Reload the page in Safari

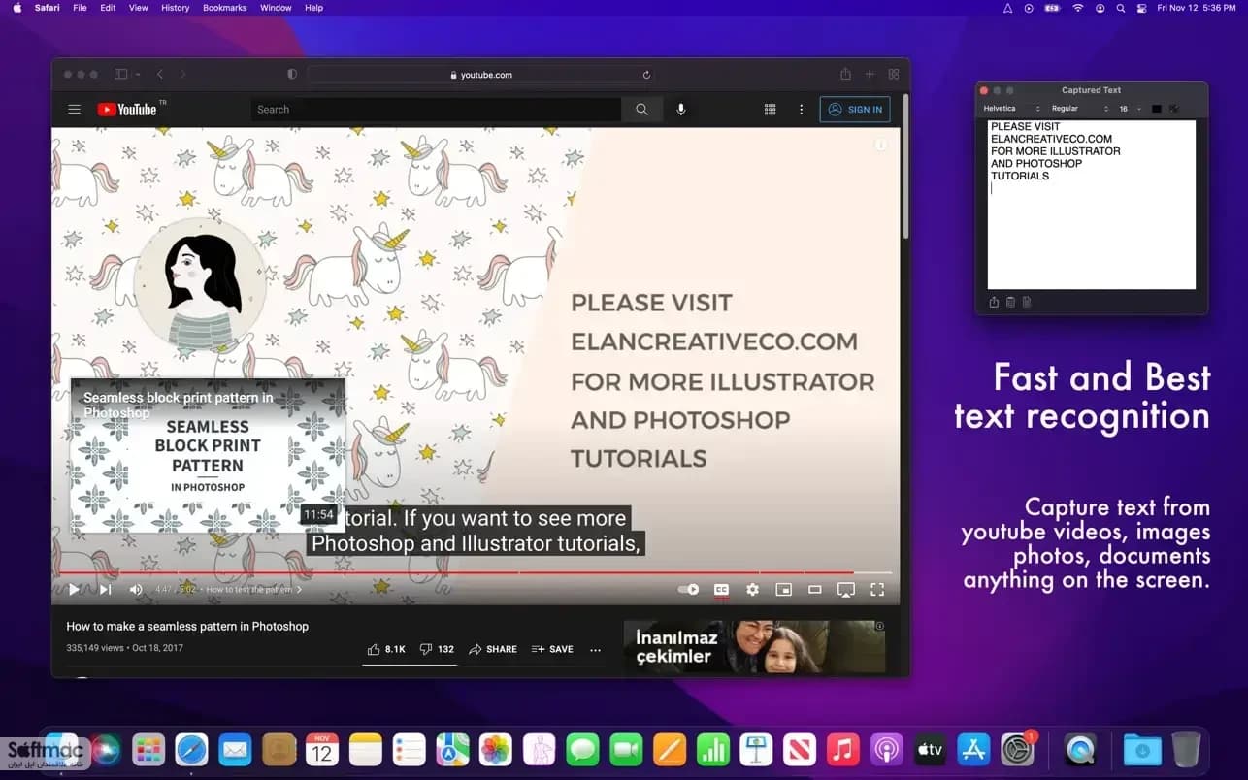pyautogui.click(x=646, y=75)
